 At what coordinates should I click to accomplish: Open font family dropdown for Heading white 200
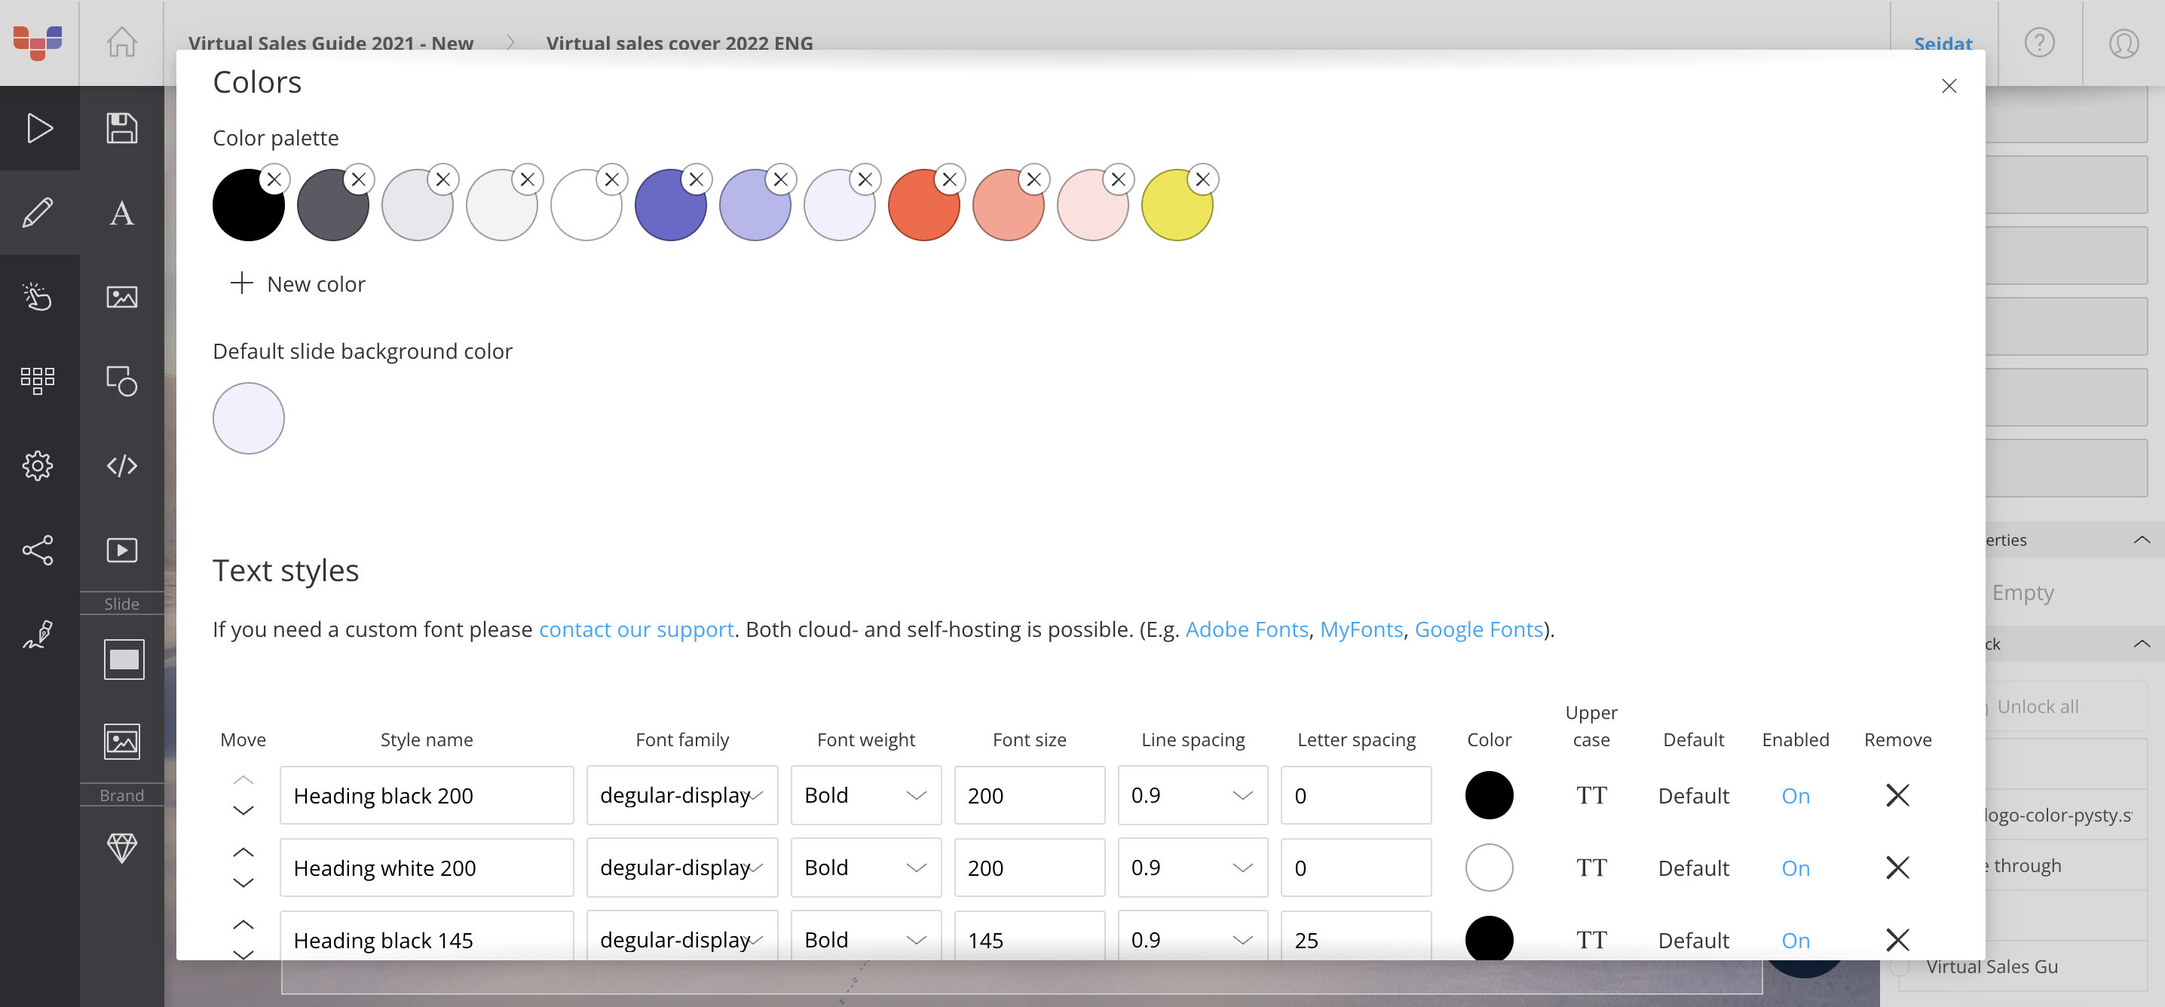pyautogui.click(x=682, y=868)
